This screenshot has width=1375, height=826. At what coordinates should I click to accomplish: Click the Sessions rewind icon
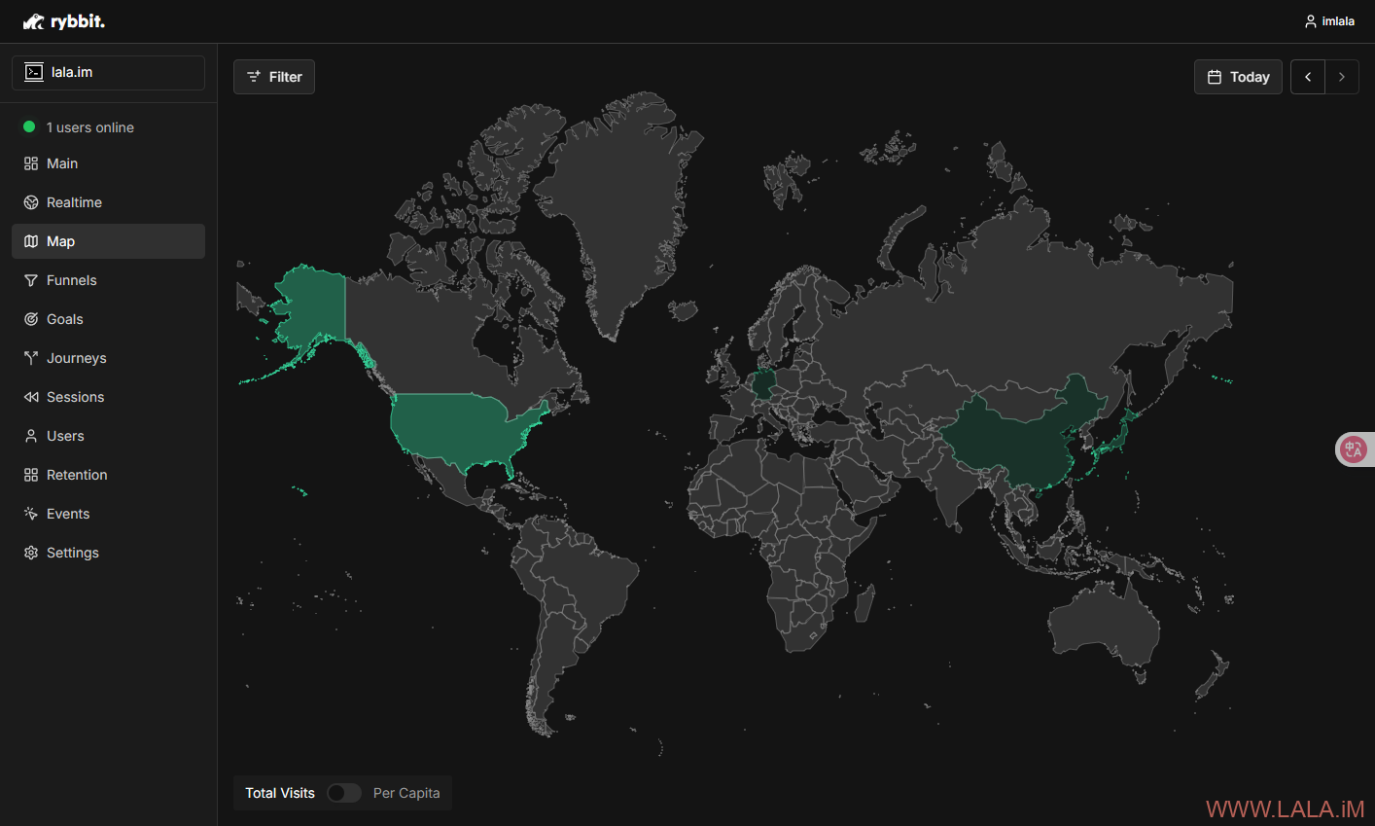tap(31, 397)
